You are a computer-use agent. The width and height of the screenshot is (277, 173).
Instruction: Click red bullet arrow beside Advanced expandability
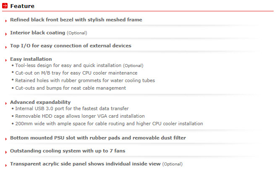click(x=6, y=103)
